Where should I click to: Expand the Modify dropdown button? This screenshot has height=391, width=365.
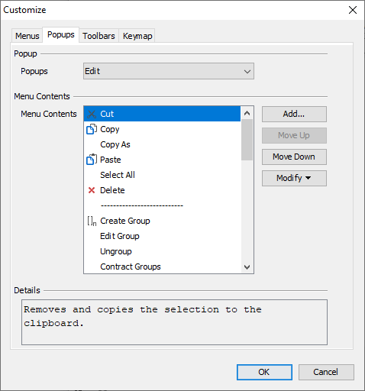pos(294,178)
